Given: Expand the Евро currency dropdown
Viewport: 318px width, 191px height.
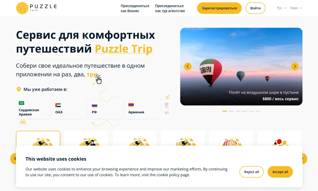Looking at the screenshot, I should tap(296, 8).
